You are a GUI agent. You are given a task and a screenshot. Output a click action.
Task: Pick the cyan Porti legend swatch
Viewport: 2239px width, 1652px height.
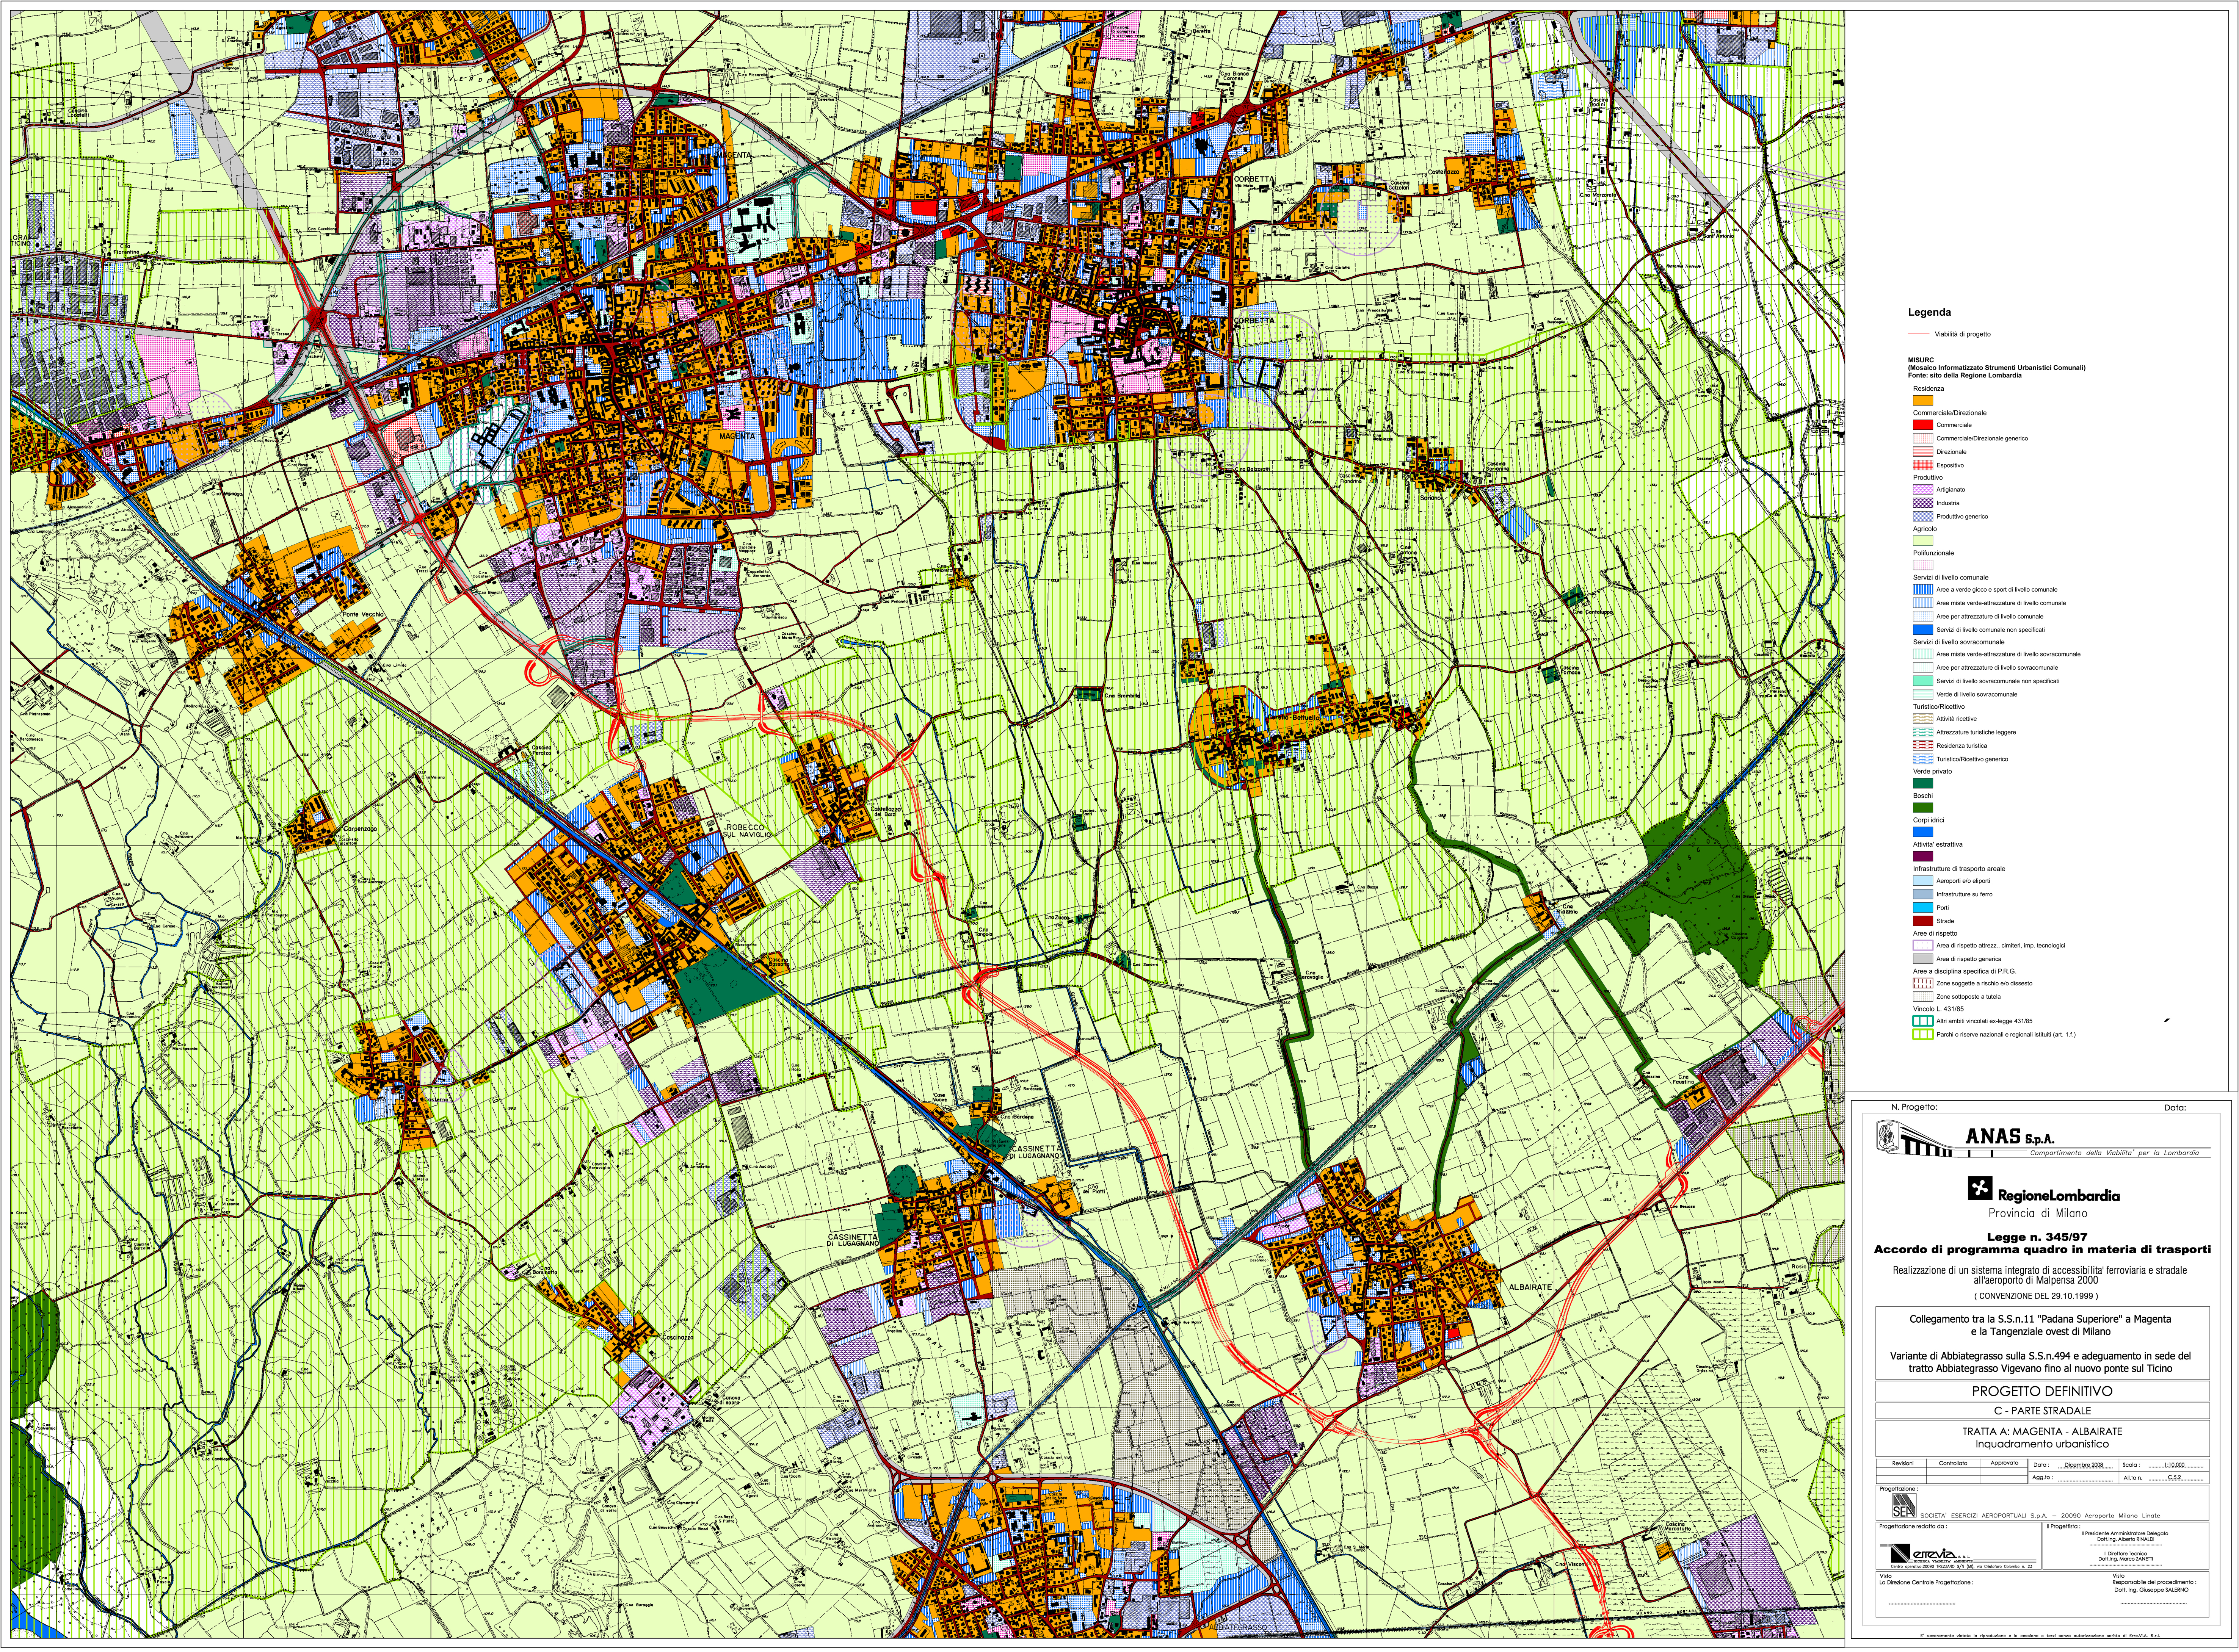tap(1923, 908)
